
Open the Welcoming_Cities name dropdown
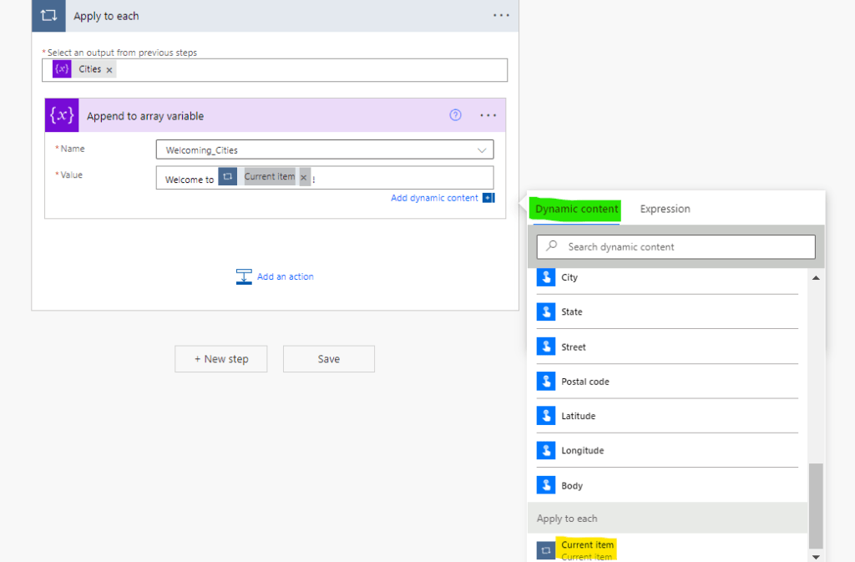(482, 148)
